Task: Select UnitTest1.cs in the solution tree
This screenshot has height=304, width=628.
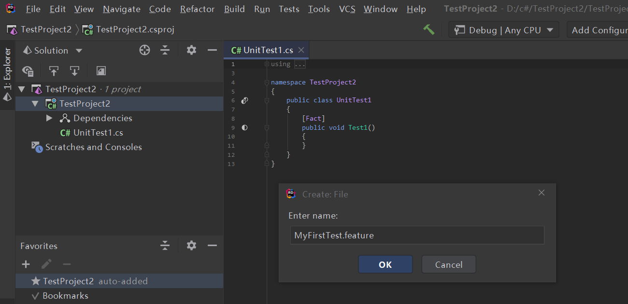Action: [x=119, y=133]
